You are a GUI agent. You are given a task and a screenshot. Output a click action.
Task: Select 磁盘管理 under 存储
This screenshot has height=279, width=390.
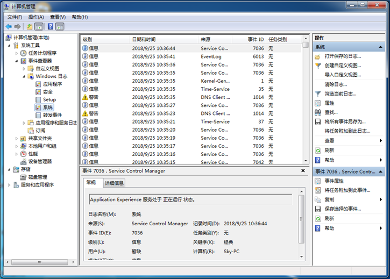pyautogui.click(x=38, y=177)
